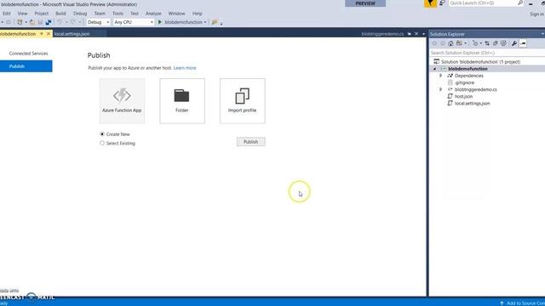This screenshot has width=545, height=306.
Task: Select local.settings.json in Solution Explorer
Action: [x=472, y=104]
